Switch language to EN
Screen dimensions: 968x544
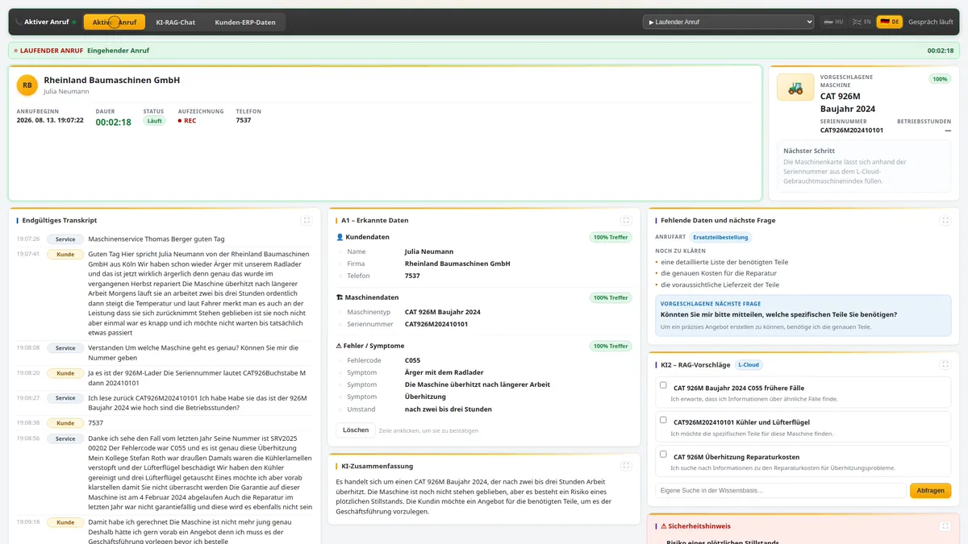pos(862,22)
